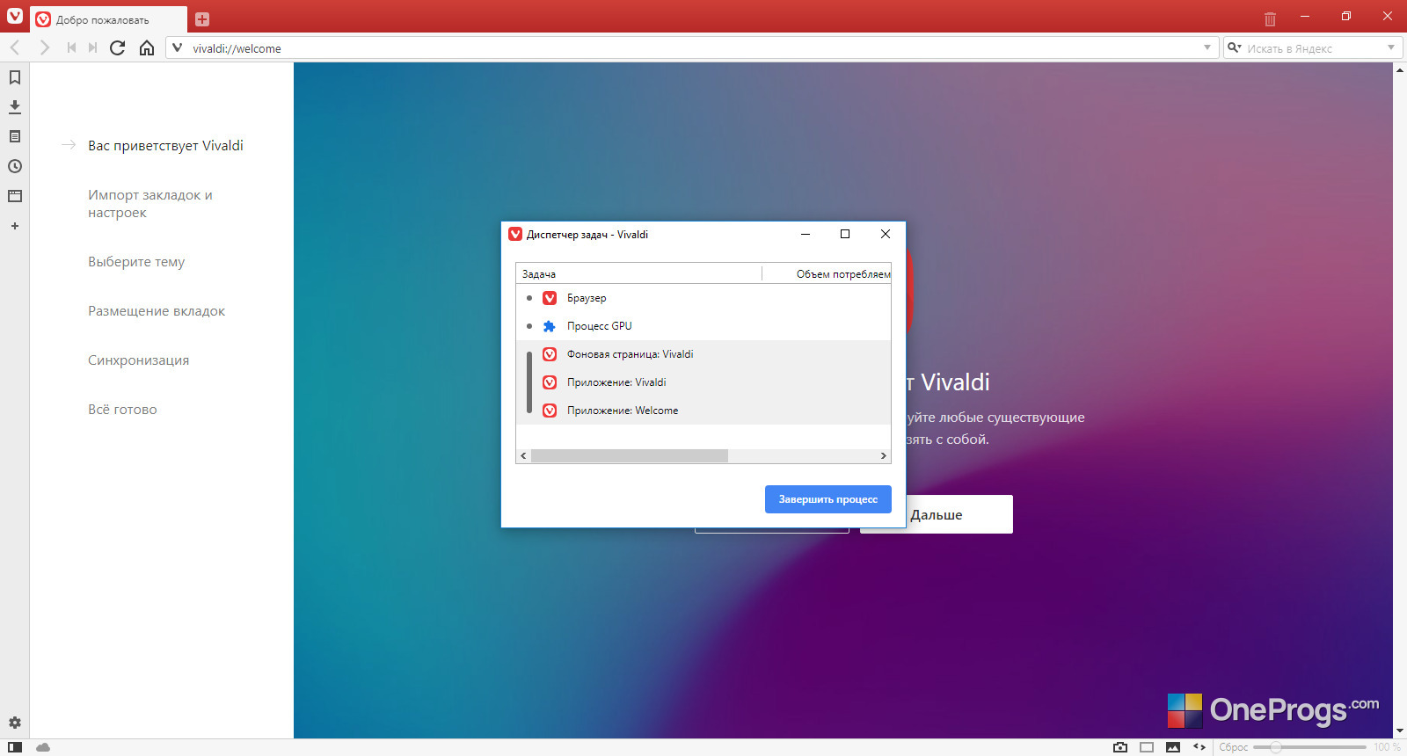
Task: Expand the address bar history dropdown
Action: coord(1207,47)
